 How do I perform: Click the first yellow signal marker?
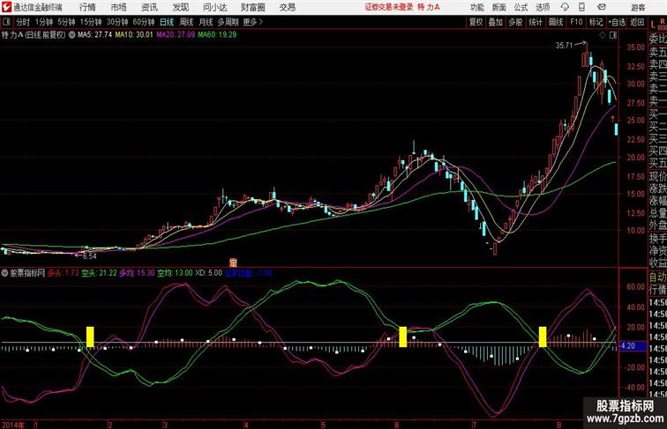pyautogui.click(x=90, y=337)
